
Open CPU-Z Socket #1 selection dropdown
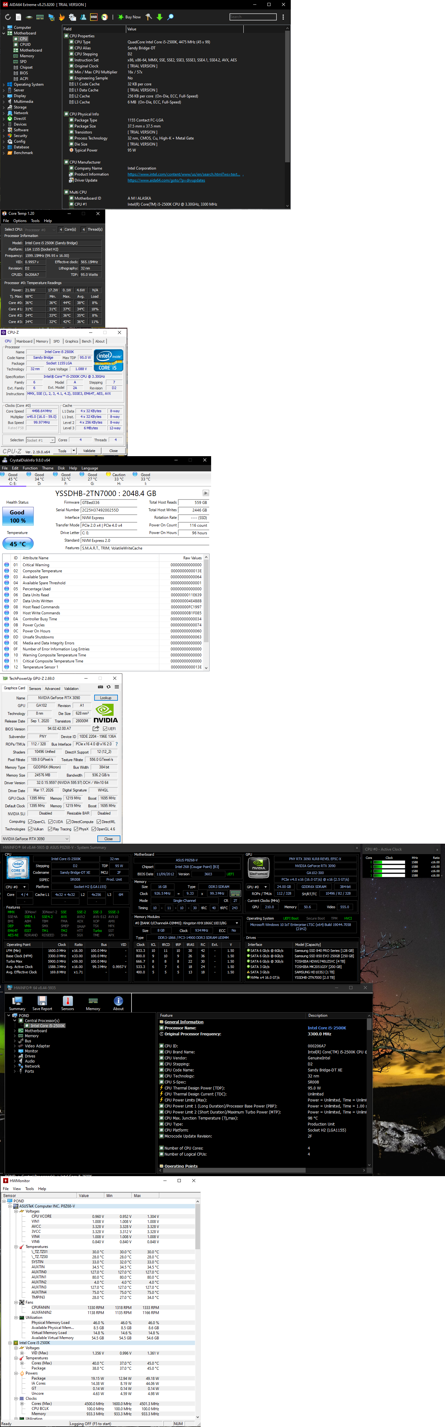(x=40, y=440)
